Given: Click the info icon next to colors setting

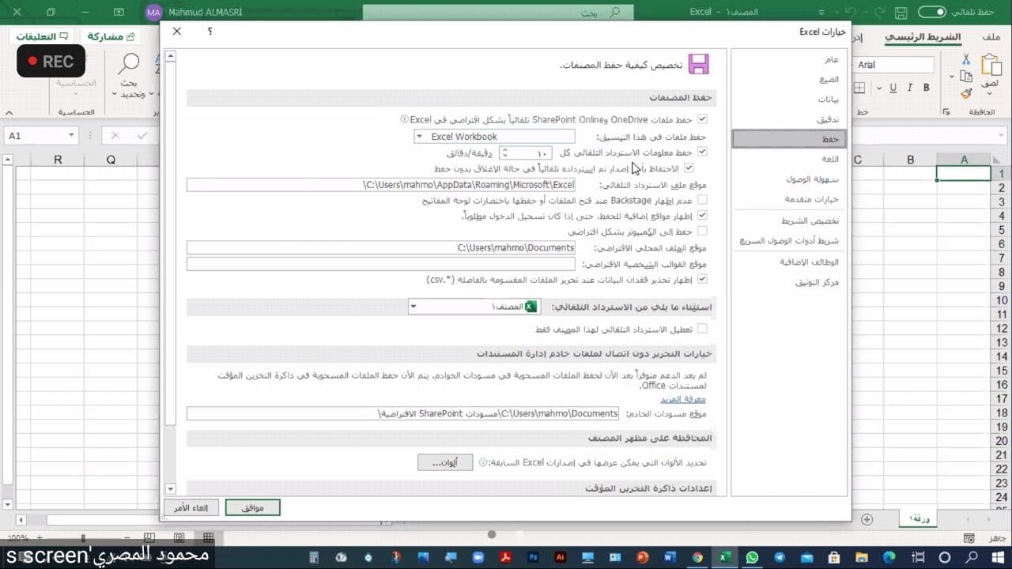Looking at the screenshot, I should tap(483, 463).
